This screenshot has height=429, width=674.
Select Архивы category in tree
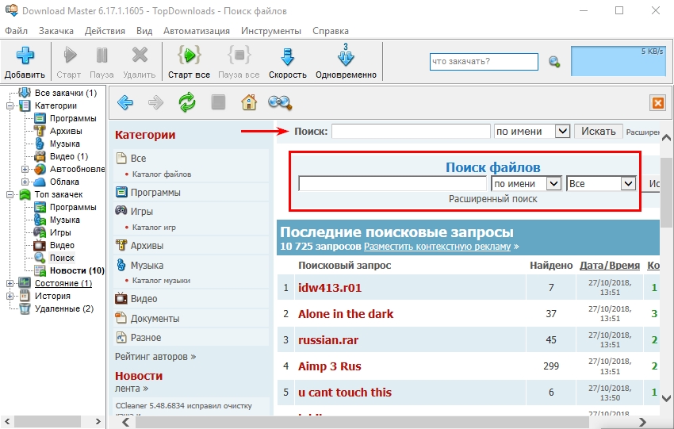coord(66,131)
